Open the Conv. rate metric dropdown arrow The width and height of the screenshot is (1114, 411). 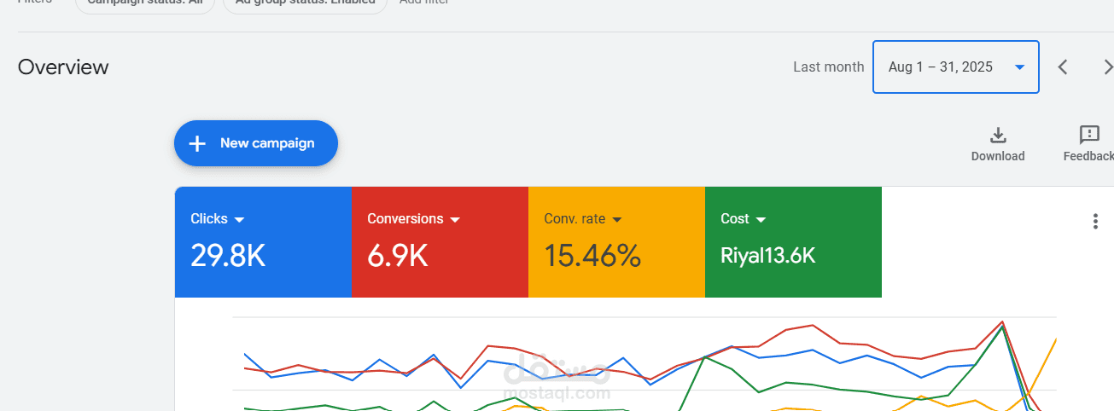coord(617,220)
